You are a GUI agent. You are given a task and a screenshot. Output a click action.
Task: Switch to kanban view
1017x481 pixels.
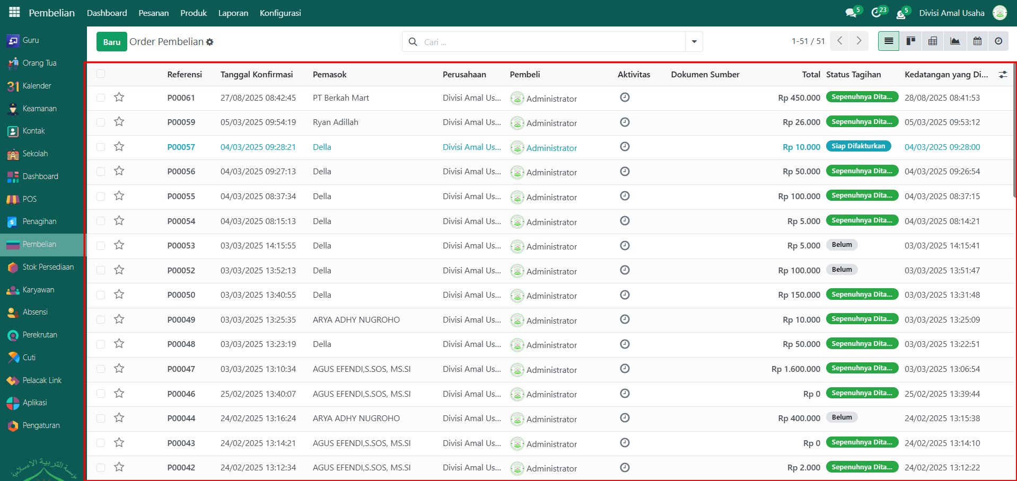910,41
